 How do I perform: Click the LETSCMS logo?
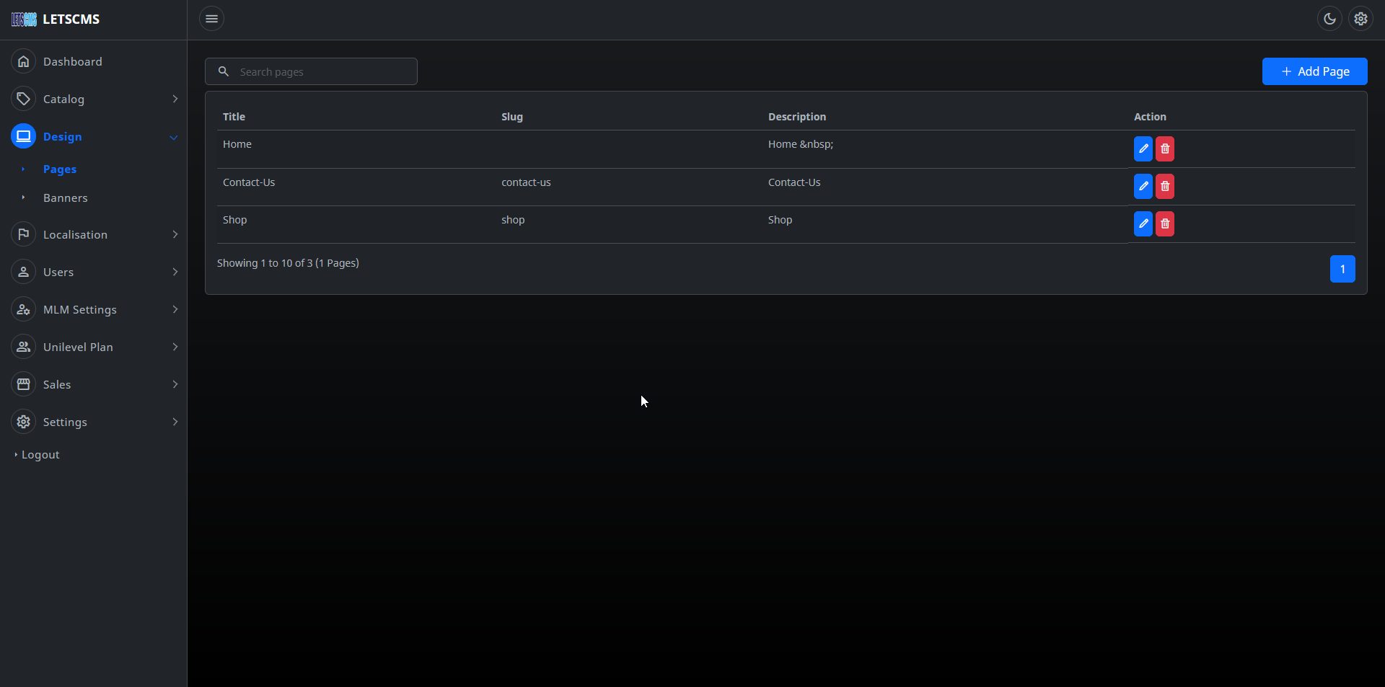56,19
